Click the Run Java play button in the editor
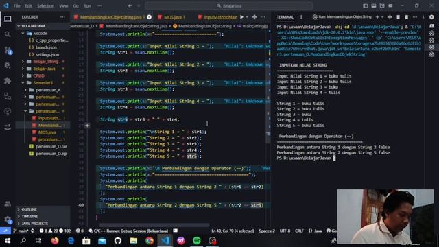 click(x=241, y=17)
